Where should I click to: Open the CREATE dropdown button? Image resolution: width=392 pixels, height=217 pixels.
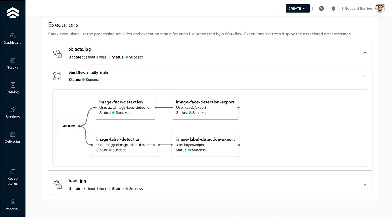coord(298,8)
